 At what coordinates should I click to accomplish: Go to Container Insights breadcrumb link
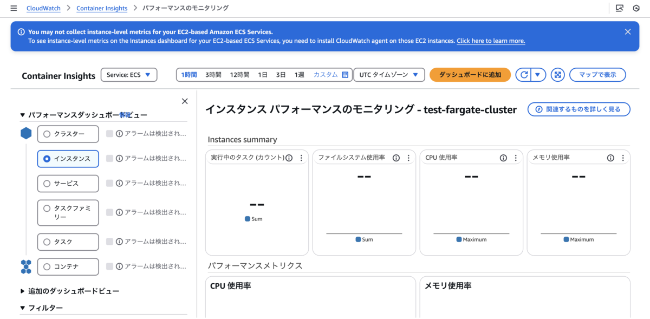(102, 8)
